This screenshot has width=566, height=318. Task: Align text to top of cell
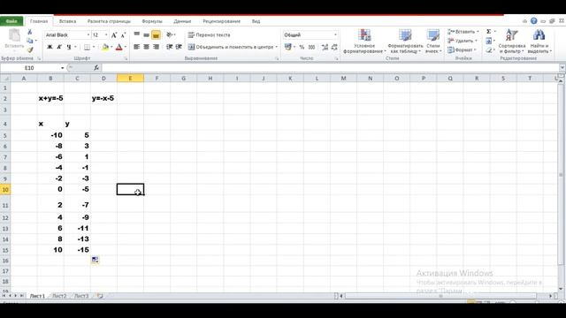(x=137, y=34)
